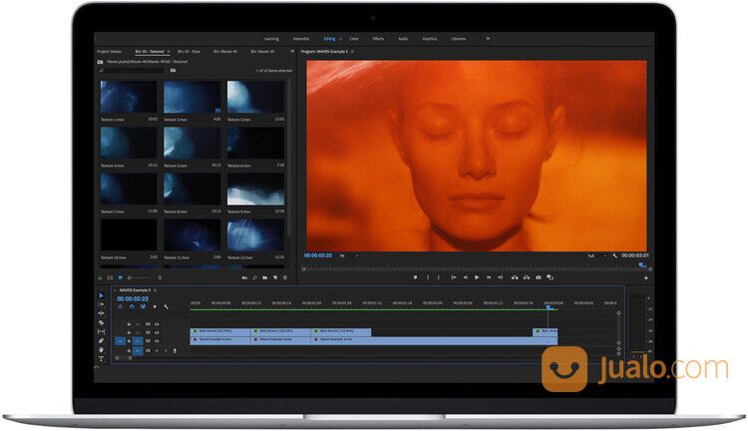Viewport: 748px width, 431px height.
Task: Switch to the Color workspace tab
Action: tap(353, 39)
